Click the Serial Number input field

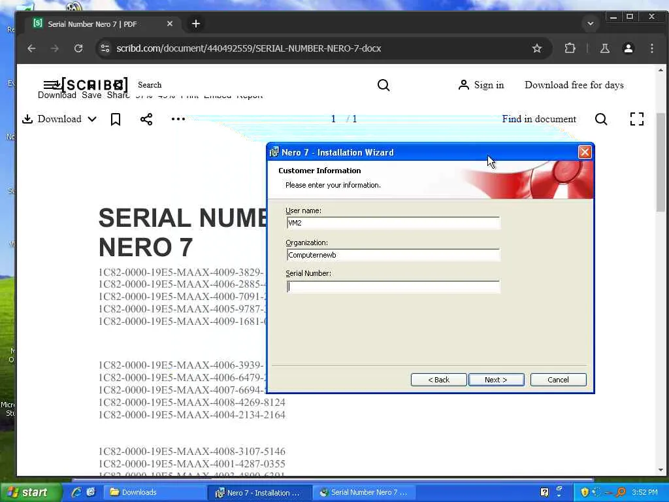pyautogui.click(x=393, y=287)
